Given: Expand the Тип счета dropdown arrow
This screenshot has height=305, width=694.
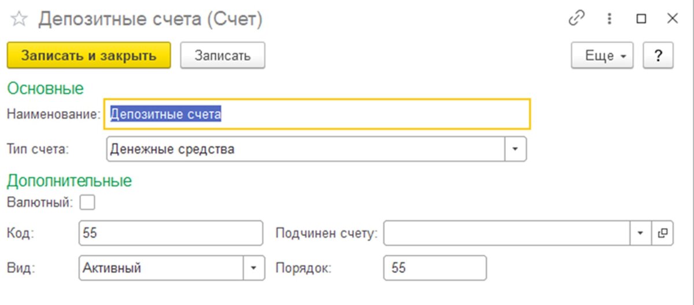Looking at the screenshot, I should (x=516, y=149).
